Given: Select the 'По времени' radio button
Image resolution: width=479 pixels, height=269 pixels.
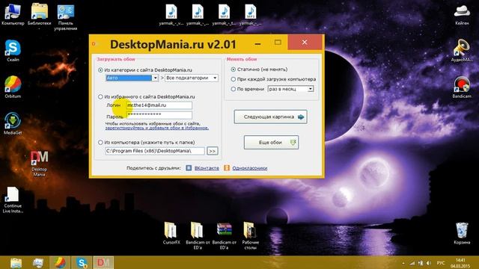Looking at the screenshot, I should point(234,89).
